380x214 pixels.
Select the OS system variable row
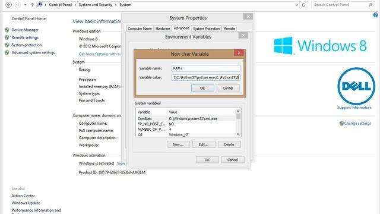pyautogui.click(x=186, y=135)
